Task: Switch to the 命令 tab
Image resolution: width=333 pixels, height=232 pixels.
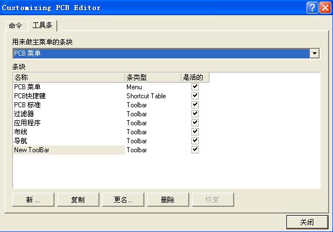Action: (16, 26)
